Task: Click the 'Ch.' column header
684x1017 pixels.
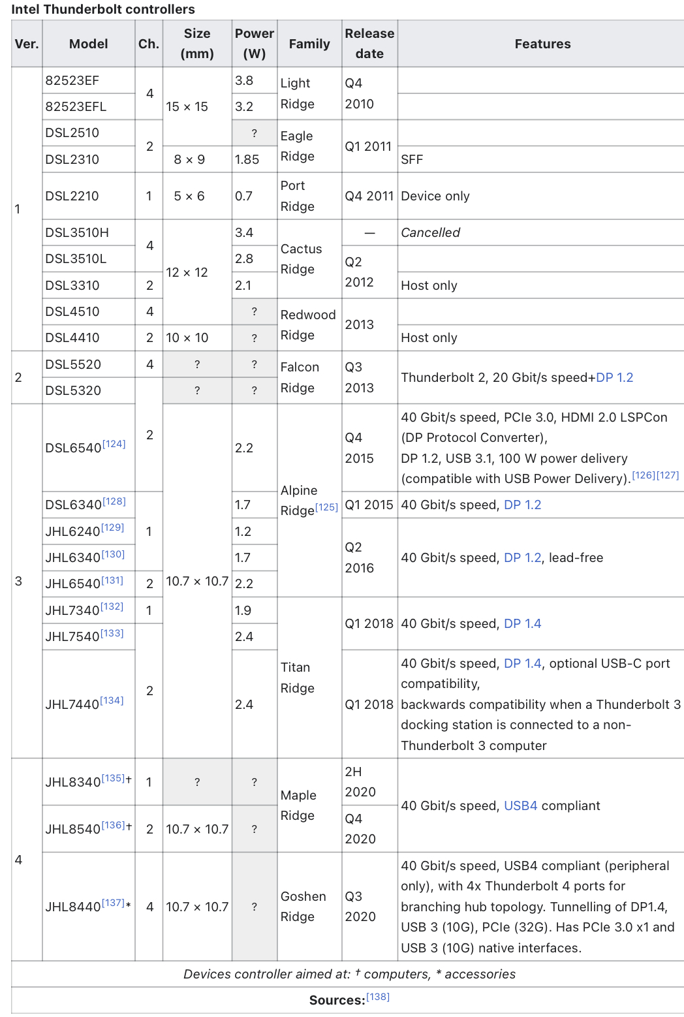Action: click(149, 44)
